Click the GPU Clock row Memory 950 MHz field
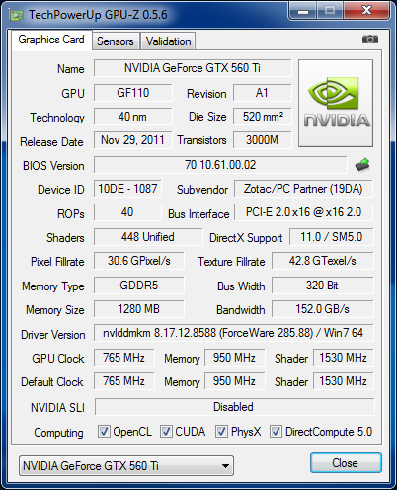 tap(234, 358)
